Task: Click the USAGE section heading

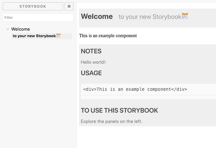Action: 91,73
